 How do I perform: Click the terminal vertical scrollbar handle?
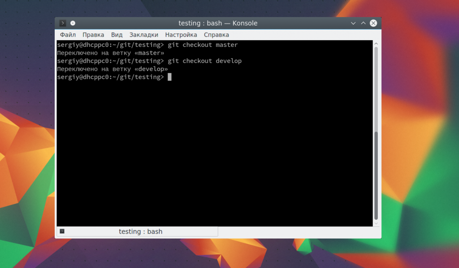[376, 174]
